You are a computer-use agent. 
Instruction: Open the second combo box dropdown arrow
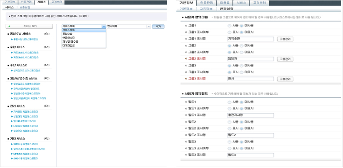click(149, 27)
